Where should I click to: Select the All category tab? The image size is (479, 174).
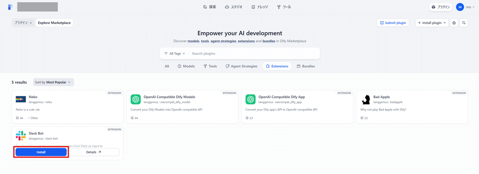[167, 66]
